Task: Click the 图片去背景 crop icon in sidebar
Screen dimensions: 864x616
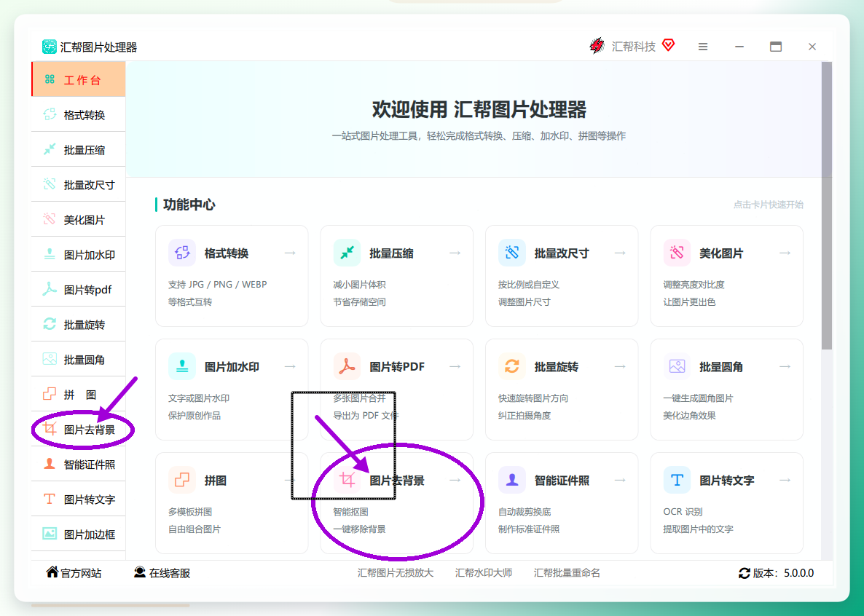Action: [50, 429]
